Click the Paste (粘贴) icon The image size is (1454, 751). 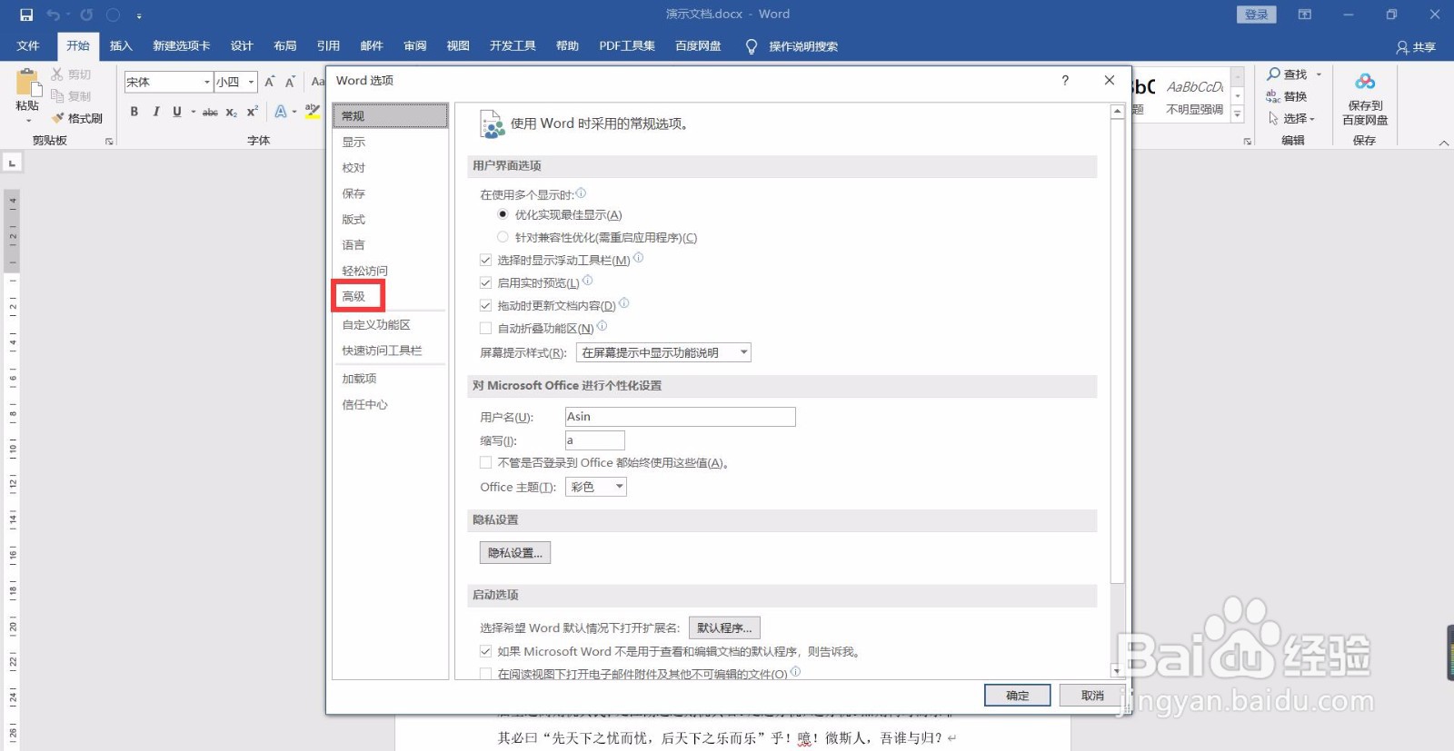pos(28,84)
